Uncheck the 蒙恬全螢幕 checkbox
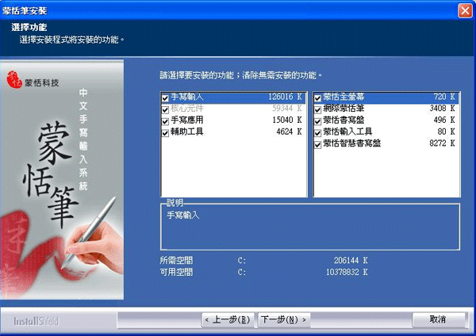476x336 pixels. pos(317,98)
